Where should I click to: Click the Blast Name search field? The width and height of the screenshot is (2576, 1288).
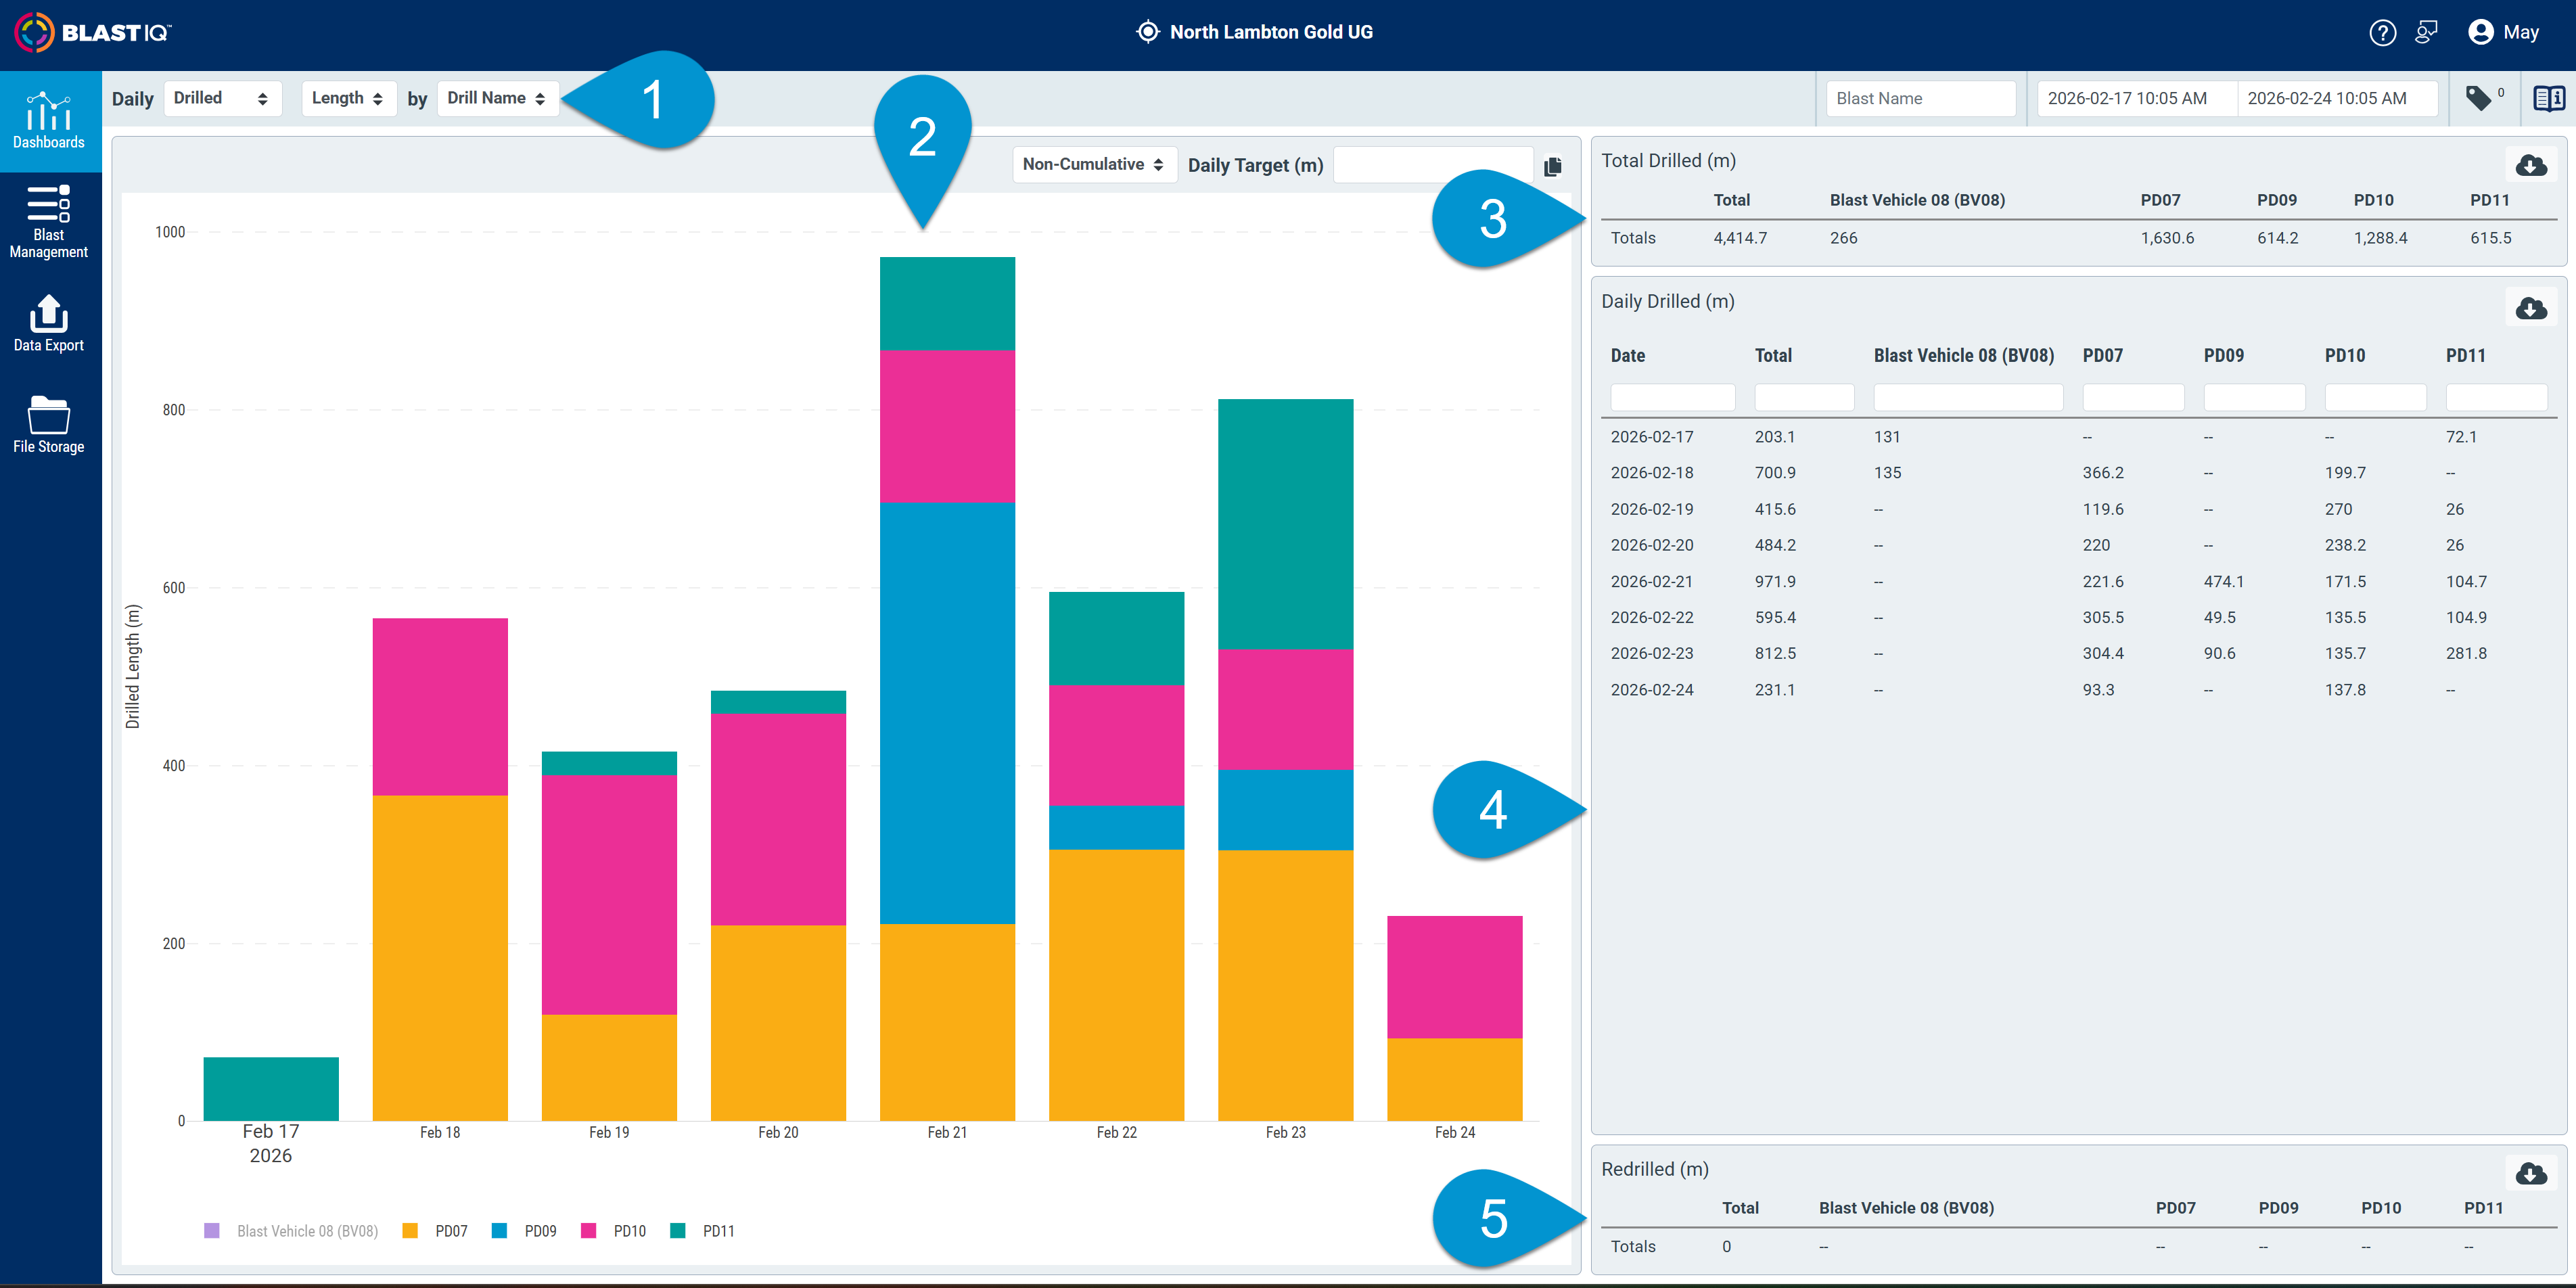click(x=1920, y=98)
